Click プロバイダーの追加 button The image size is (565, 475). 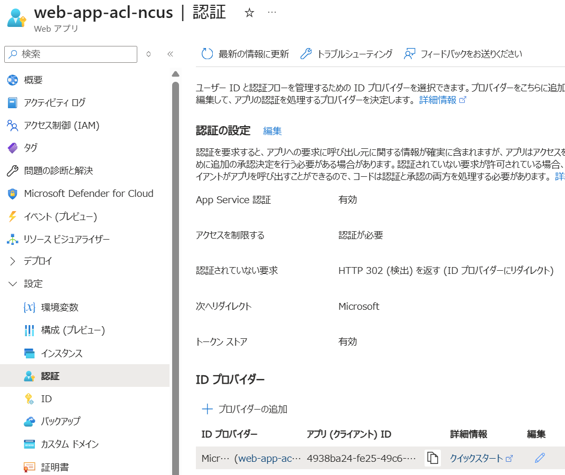click(244, 409)
